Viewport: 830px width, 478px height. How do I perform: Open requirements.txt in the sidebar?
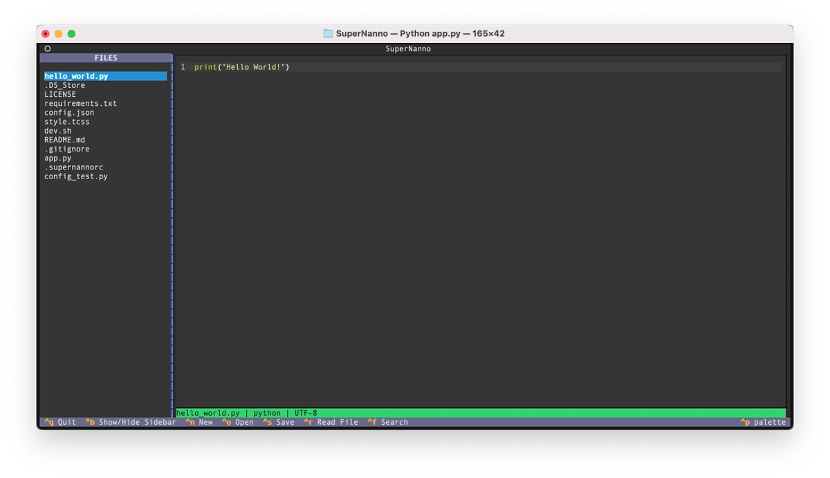(80, 103)
